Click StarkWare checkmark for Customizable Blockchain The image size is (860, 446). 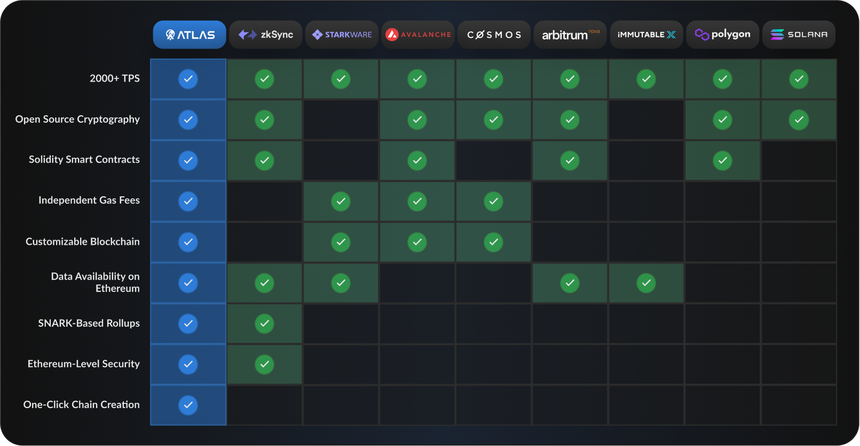341,242
